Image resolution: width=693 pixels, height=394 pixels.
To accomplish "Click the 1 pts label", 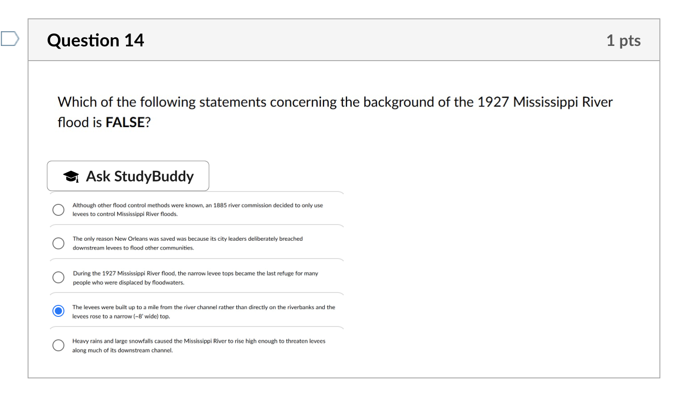I will pyautogui.click(x=624, y=40).
